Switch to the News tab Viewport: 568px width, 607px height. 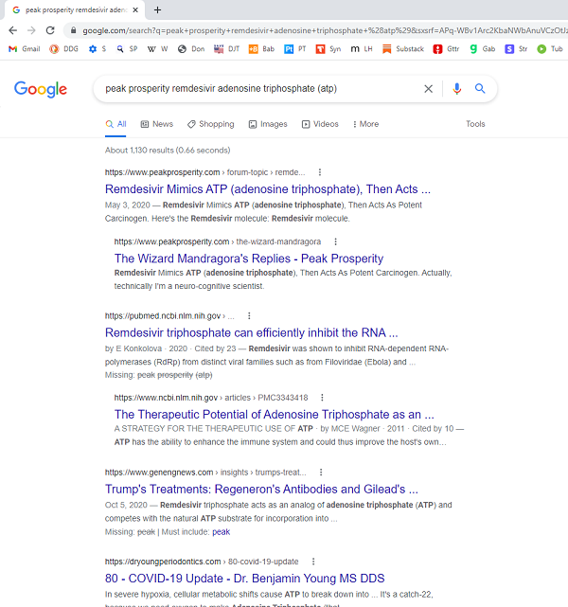tap(157, 124)
